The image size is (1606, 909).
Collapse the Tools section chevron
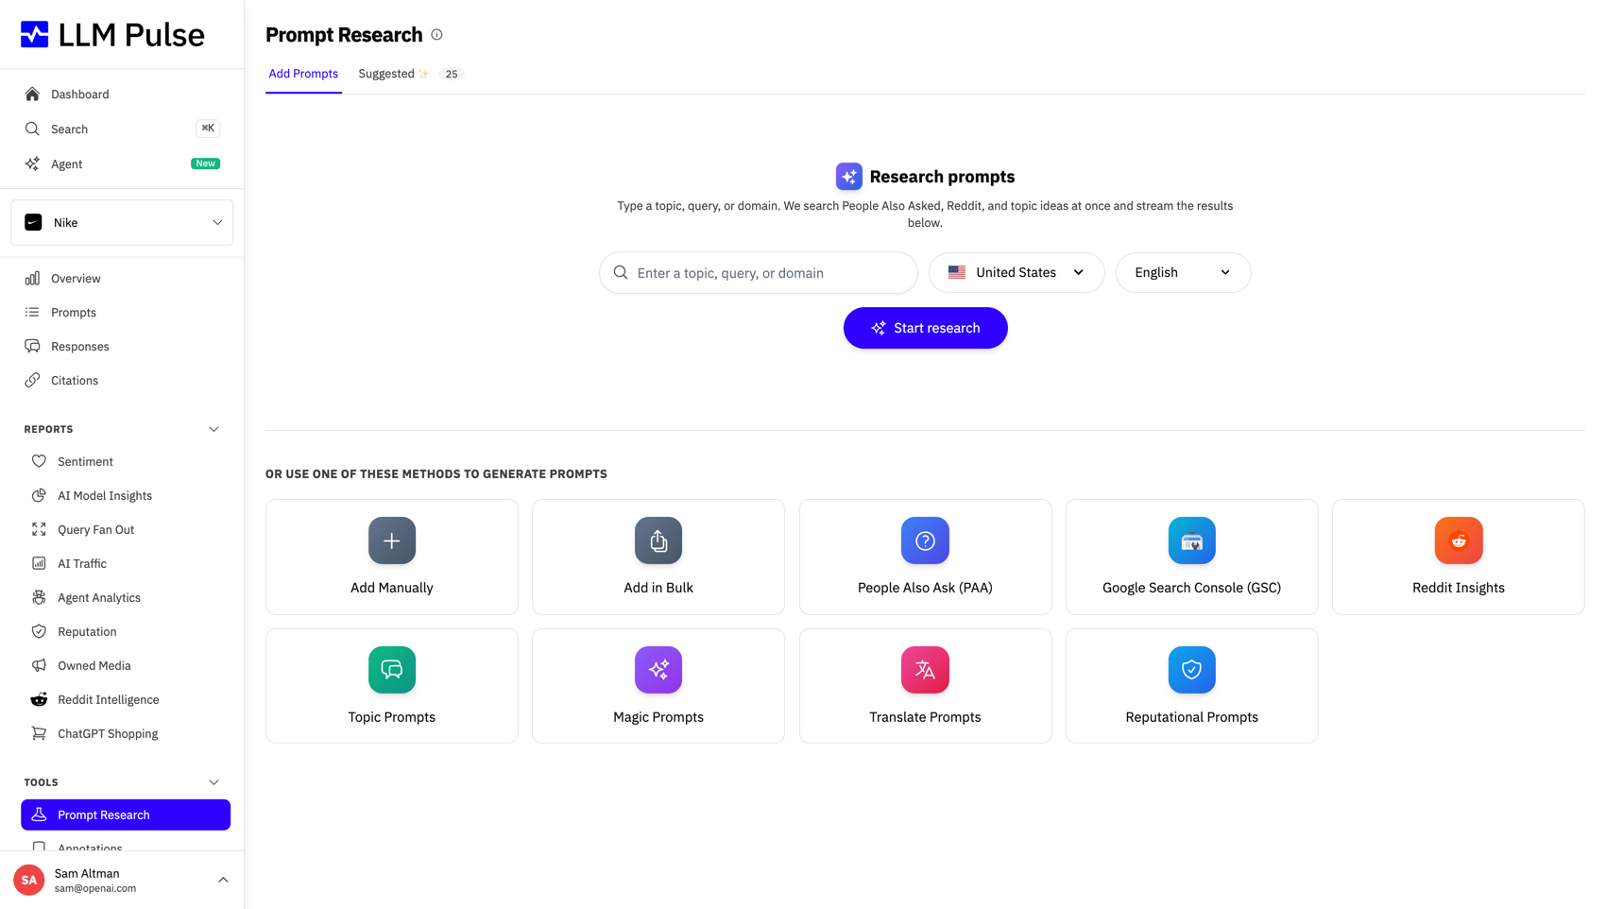pyautogui.click(x=214, y=783)
